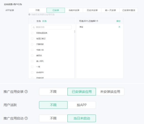
Task: Select 已安装 option for APP安装
Action: pyautogui.click(x=56, y=10)
